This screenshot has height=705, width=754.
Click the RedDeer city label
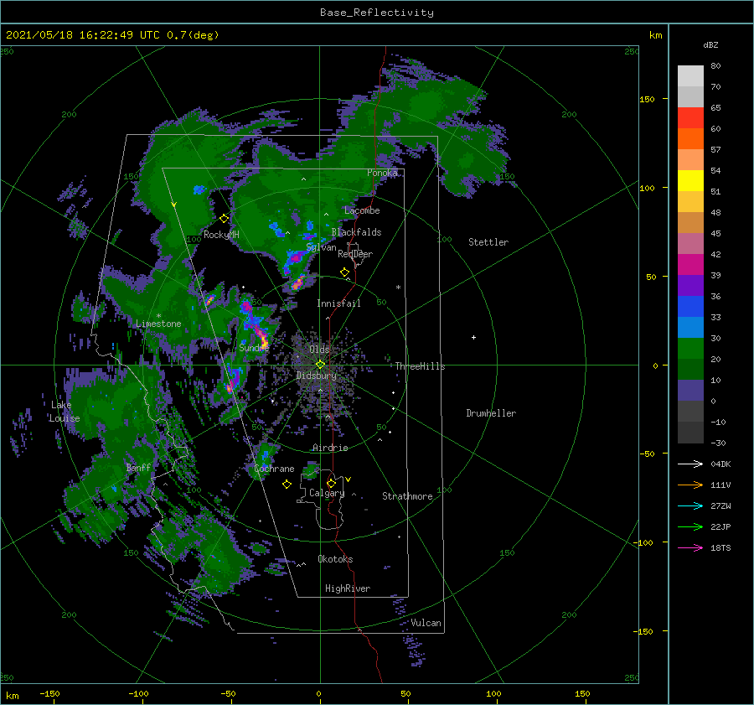tap(355, 254)
